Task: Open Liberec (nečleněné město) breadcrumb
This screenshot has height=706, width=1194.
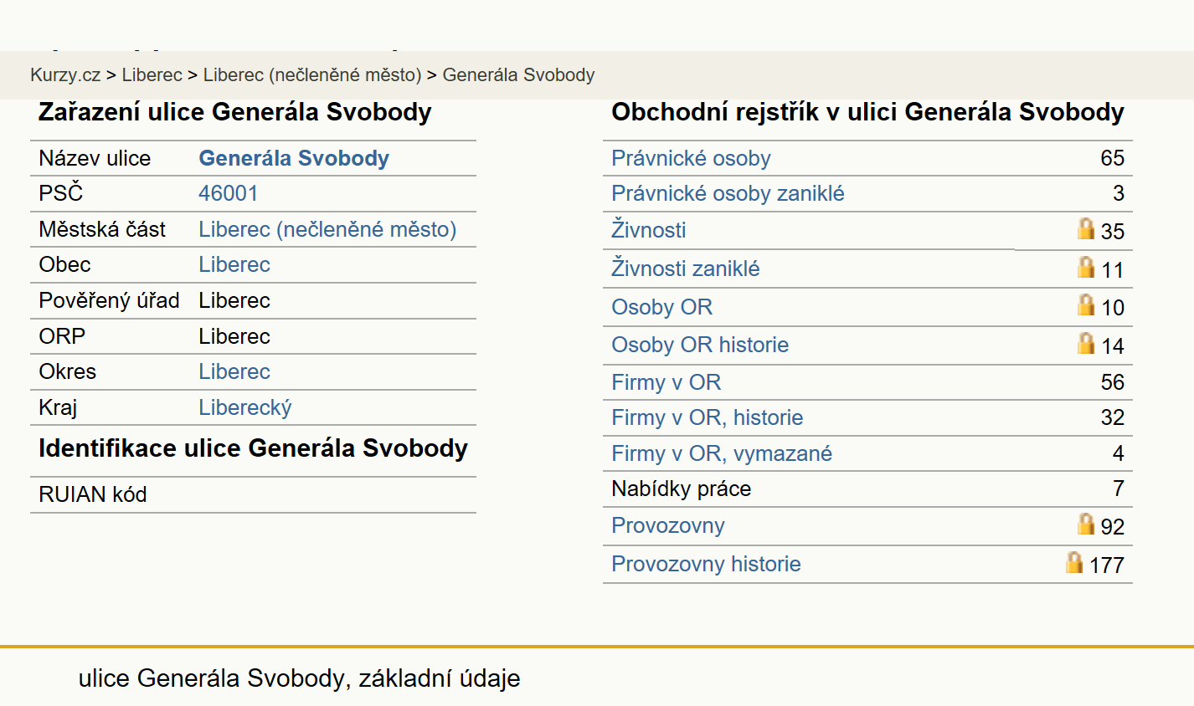Action: point(312,75)
